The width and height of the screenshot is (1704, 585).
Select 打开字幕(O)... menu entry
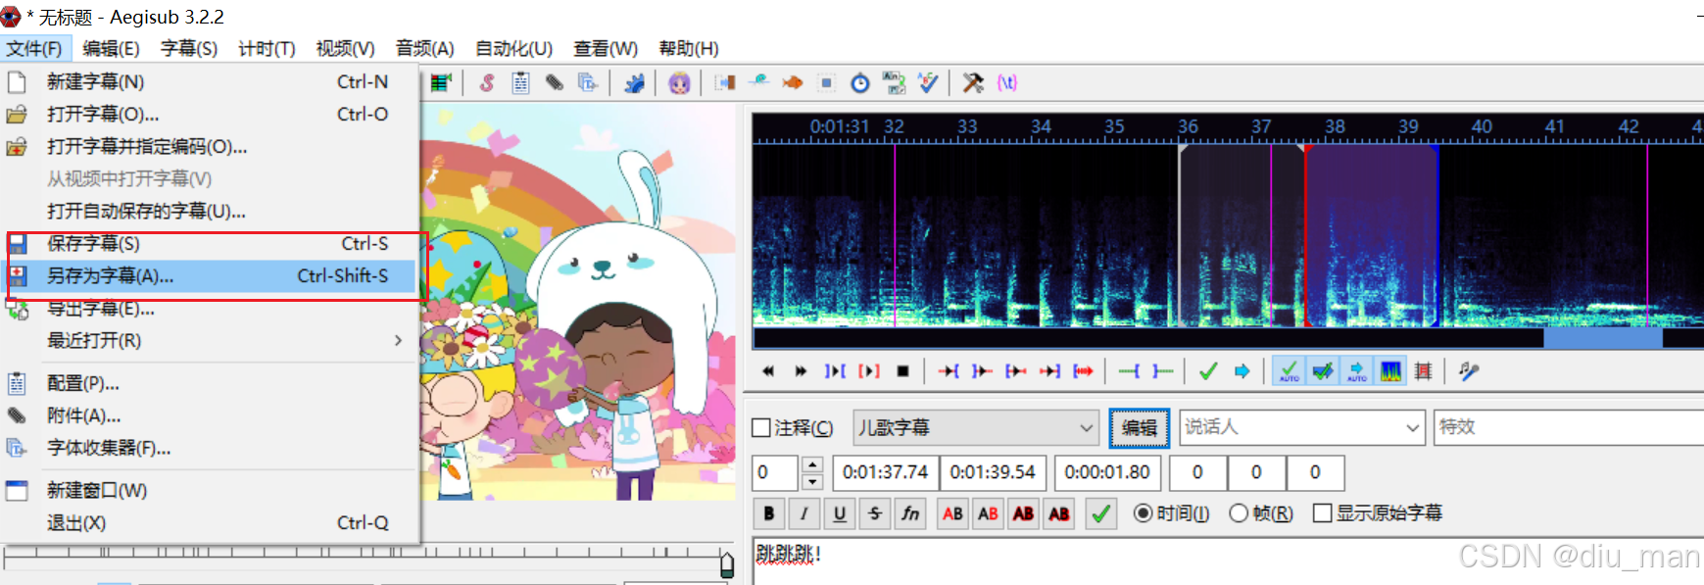(x=210, y=115)
